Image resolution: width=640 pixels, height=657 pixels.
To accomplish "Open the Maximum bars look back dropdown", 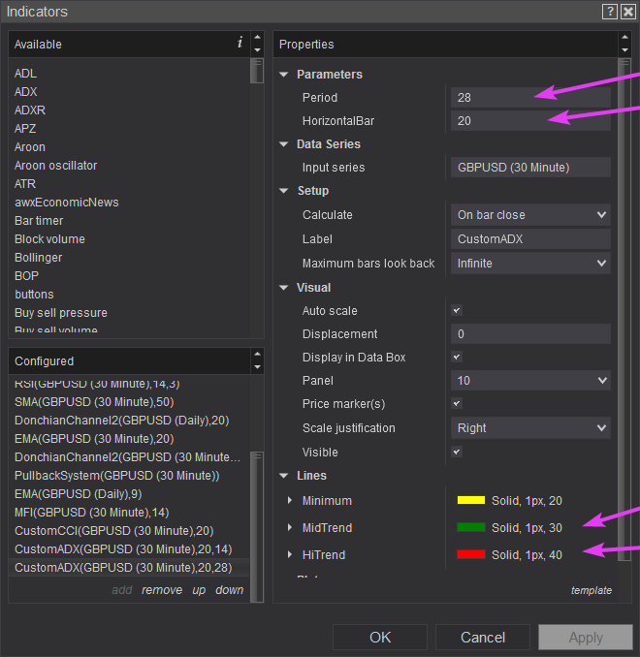I will pos(530,264).
